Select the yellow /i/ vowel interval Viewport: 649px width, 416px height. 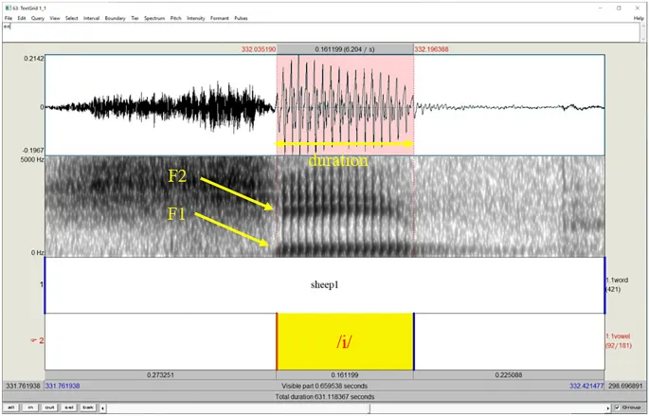pyautogui.click(x=345, y=341)
